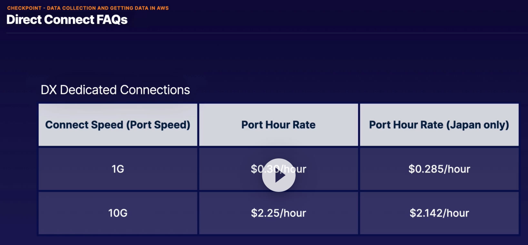528x245 pixels.
Task: Click the middle 'Port Hour Rate' column header
Action: 278,125
